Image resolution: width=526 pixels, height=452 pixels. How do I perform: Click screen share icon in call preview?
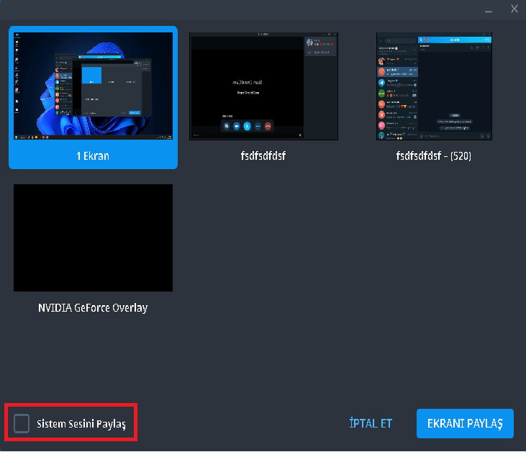tap(227, 126)
